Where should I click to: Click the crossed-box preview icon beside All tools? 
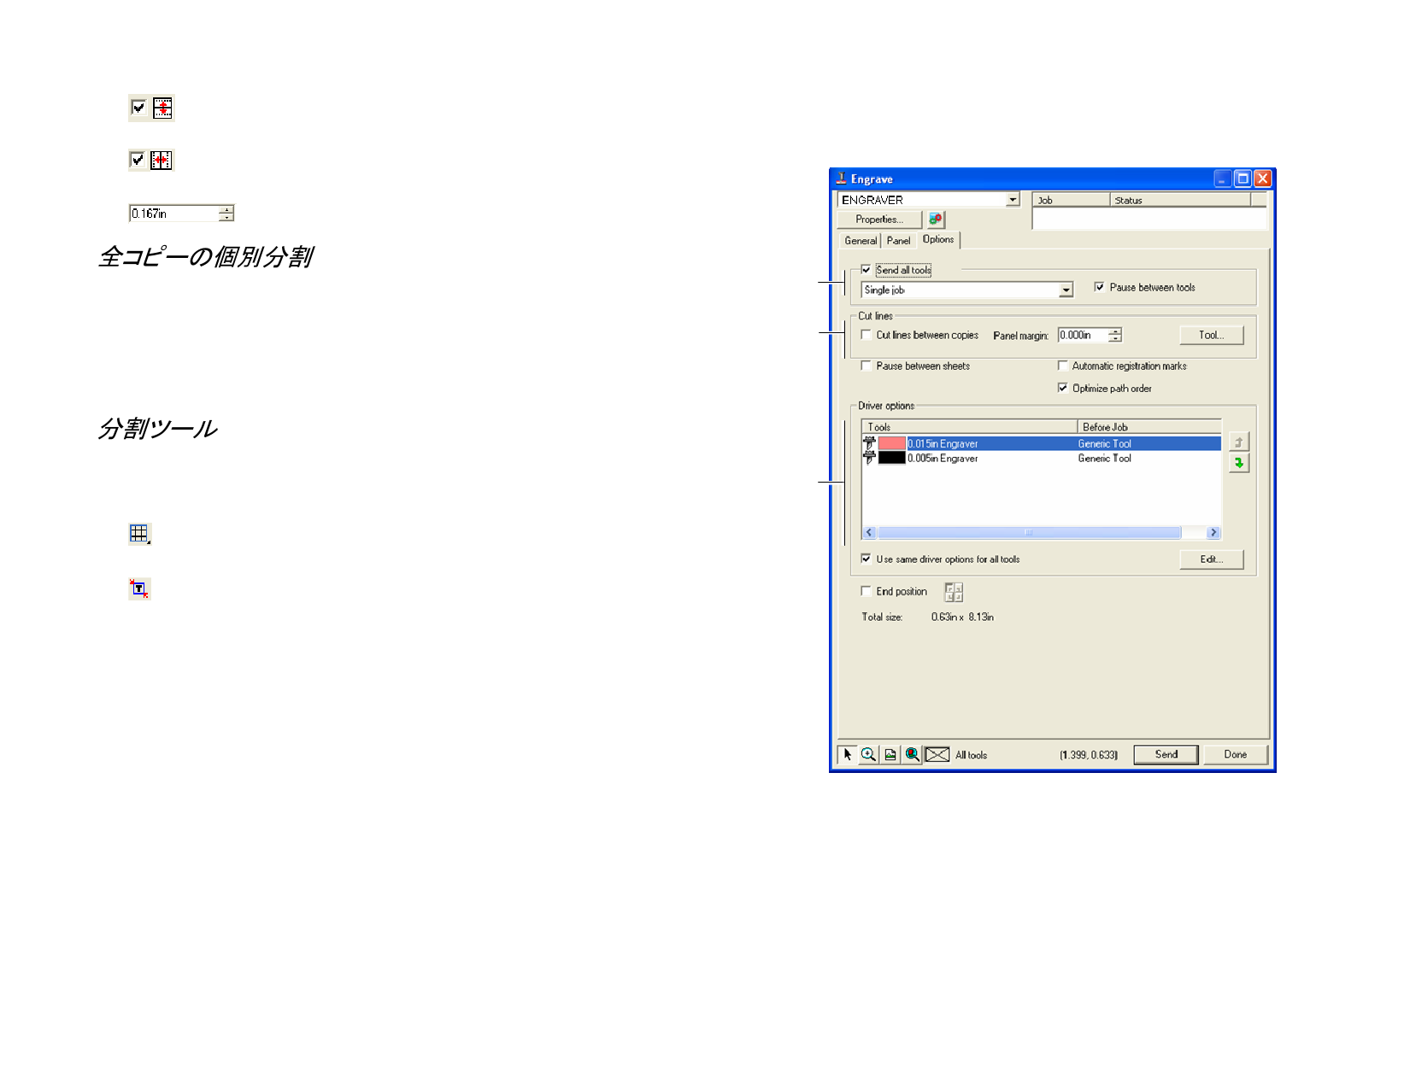click(937, 755)
